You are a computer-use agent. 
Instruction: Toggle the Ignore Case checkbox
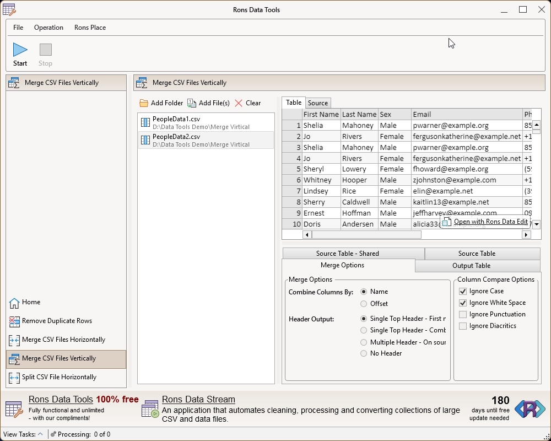(x=463, y=291)
